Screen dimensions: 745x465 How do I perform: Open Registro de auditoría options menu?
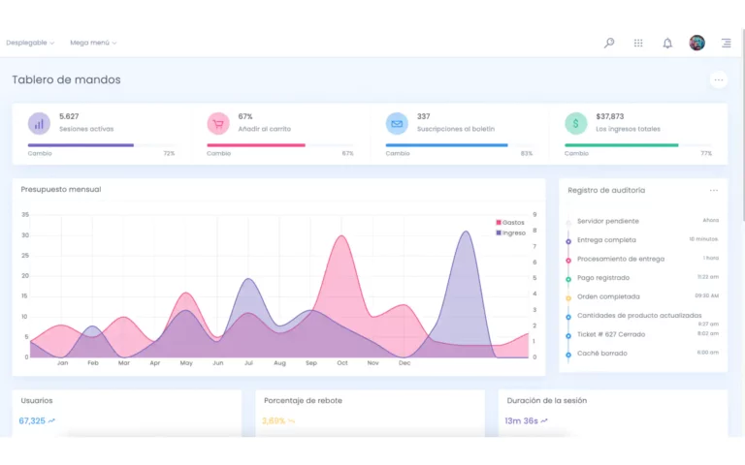click(x=714, y=191)
